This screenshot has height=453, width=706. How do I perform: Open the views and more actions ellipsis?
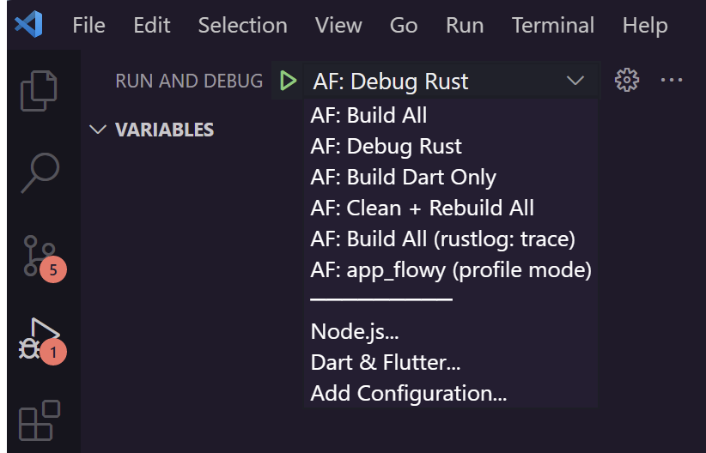tap(672, 80)
